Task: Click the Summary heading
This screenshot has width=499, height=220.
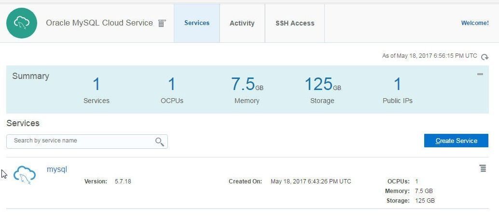Action: pyautogui.click(x=30, y=76)
